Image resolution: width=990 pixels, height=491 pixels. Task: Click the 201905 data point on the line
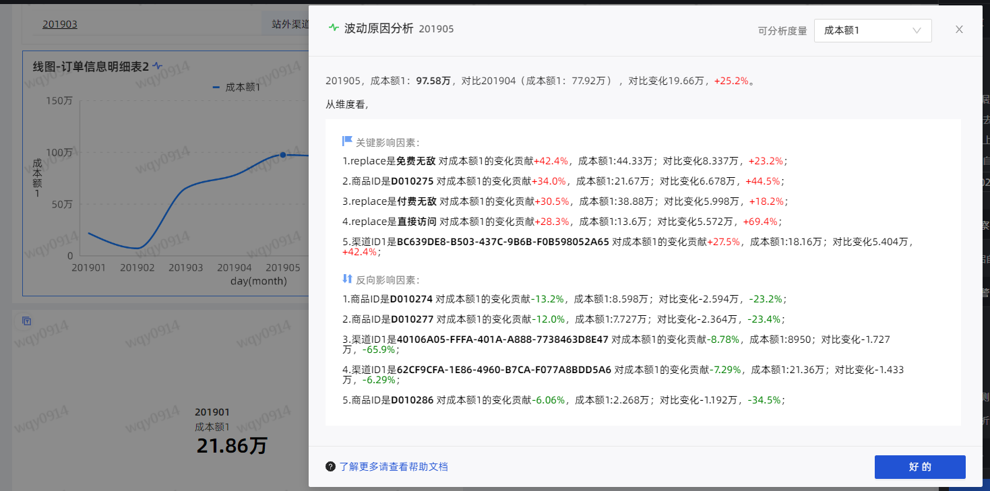point(282,155)
